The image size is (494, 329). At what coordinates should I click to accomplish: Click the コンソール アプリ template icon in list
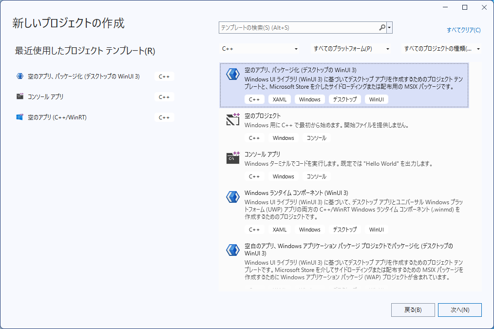(233, 158)
